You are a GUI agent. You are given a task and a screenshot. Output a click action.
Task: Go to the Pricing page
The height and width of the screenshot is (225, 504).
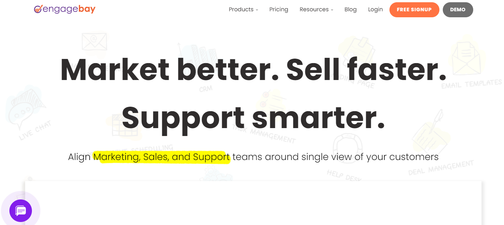pos(279,10)
